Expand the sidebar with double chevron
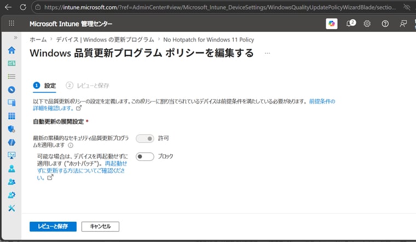The width and height of the screenshot is (416, 242). [x=16, y=37]
